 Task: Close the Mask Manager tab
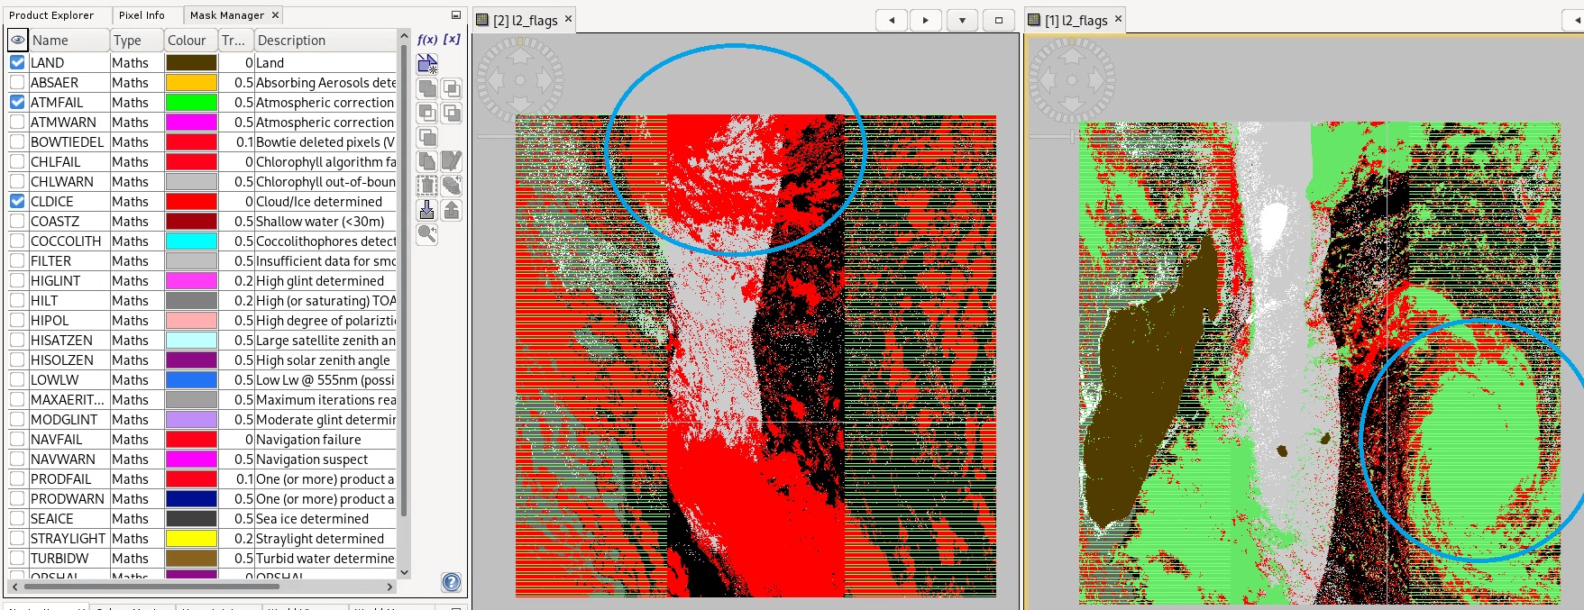click(x=276, y=15)
